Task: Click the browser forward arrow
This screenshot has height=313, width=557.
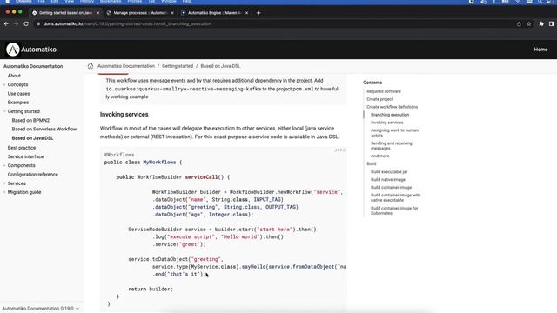Action: pyautogui.click(x=16, y=23)
